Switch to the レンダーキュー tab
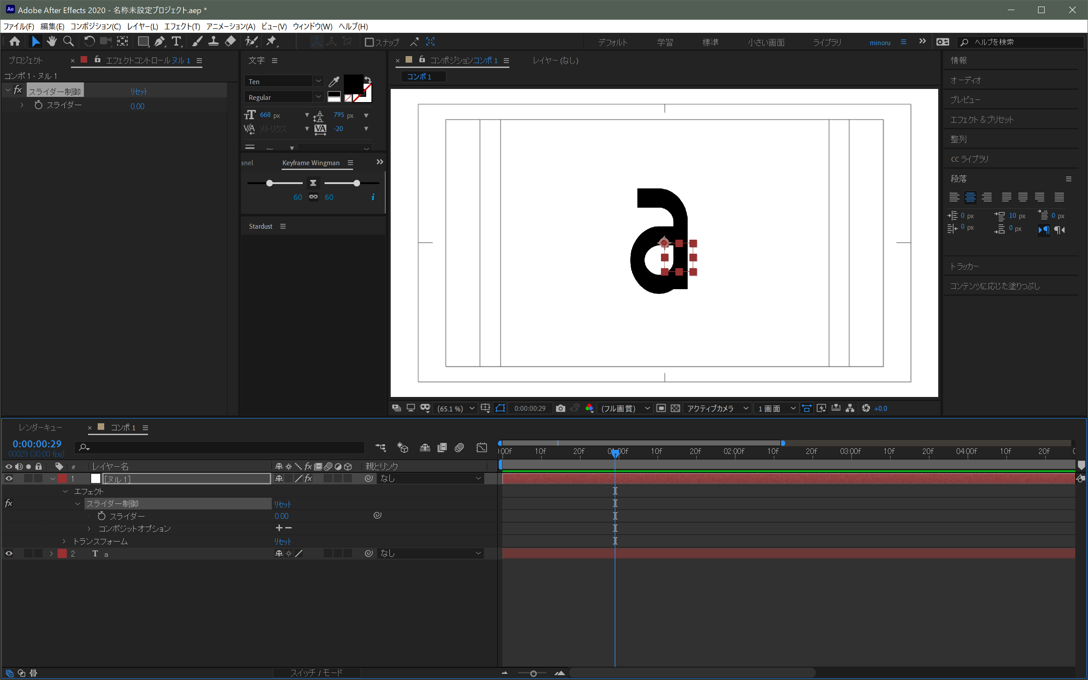Screen dimensions: 1088x680 [x=40, y=428]
